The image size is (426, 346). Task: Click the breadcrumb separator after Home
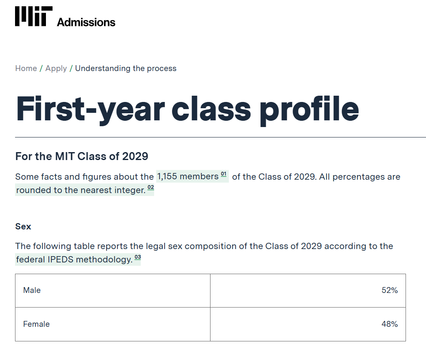[x=41, y=68]
